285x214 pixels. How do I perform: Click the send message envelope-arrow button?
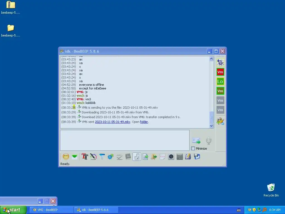click(x=196, y=141)
